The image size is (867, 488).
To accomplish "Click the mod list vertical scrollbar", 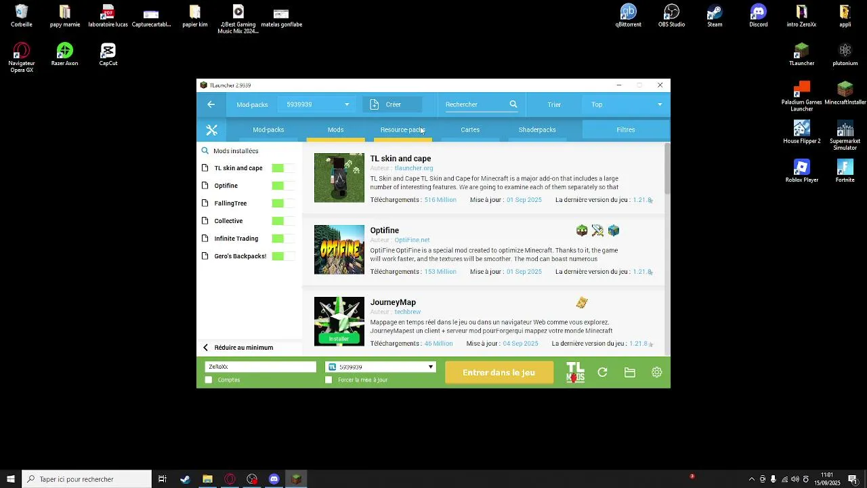I will point(667,168).
